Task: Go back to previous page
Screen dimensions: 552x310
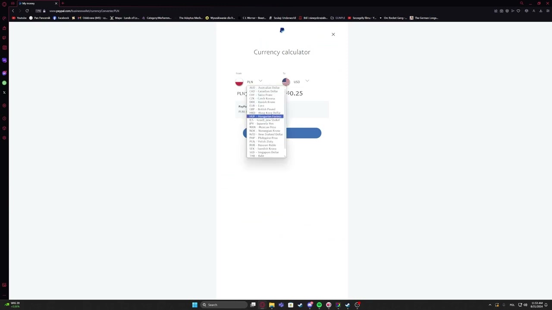Action: pyautogui.click(x=13, y=11)
